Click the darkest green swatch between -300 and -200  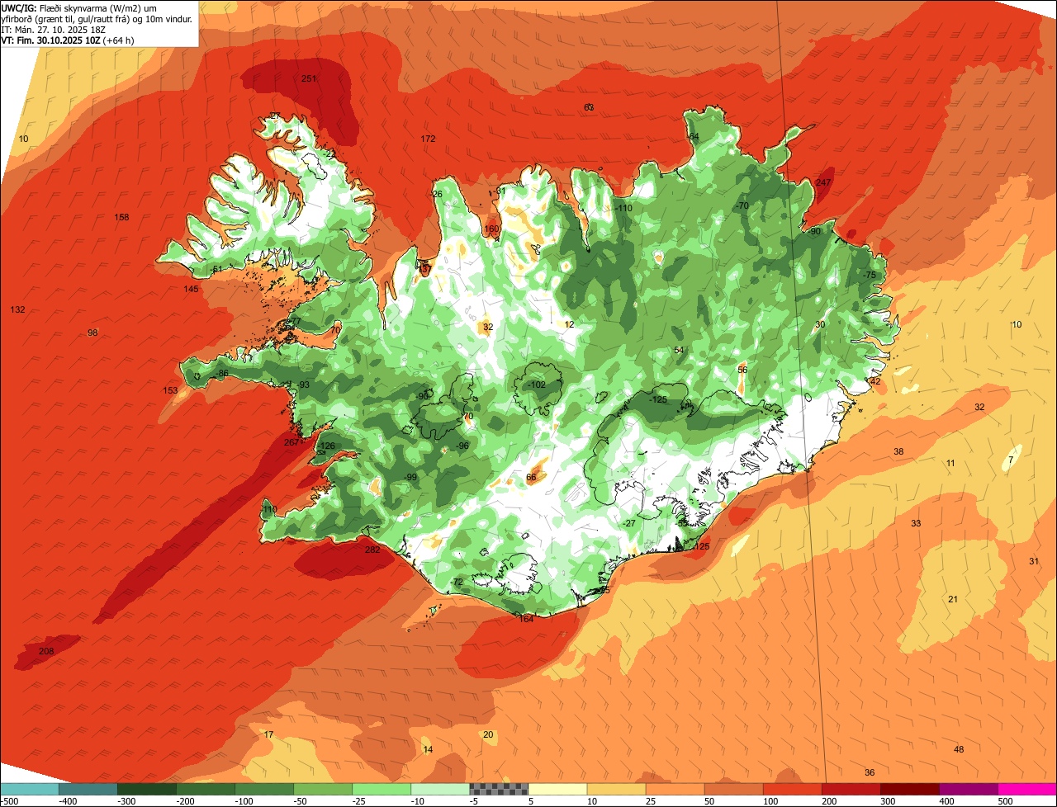(146, 789)
